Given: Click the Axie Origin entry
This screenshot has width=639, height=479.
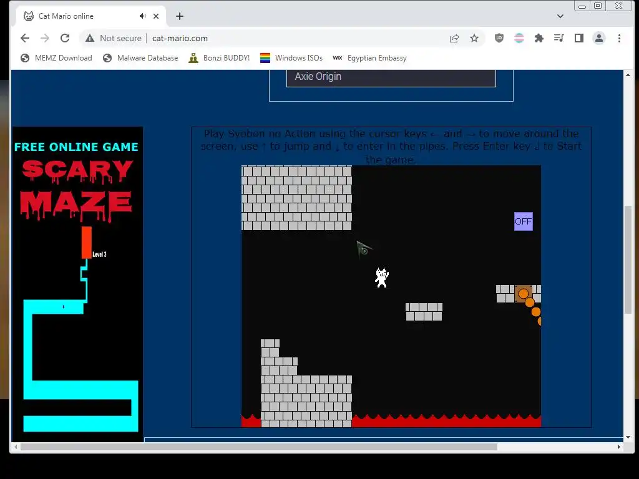Looking at the screenshot, I should tap(391, 77).
